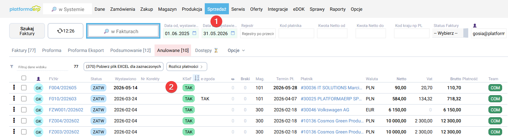The image size is (508, 137).
Task: Expand the Opcje tab dropdown
Action: click(x=236, y=50)
